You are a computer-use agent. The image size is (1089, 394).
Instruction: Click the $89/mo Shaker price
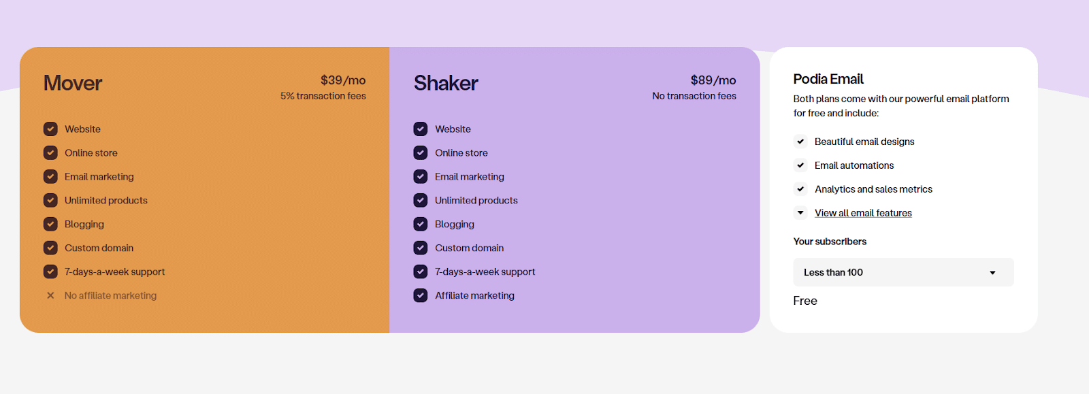(713, 80)
